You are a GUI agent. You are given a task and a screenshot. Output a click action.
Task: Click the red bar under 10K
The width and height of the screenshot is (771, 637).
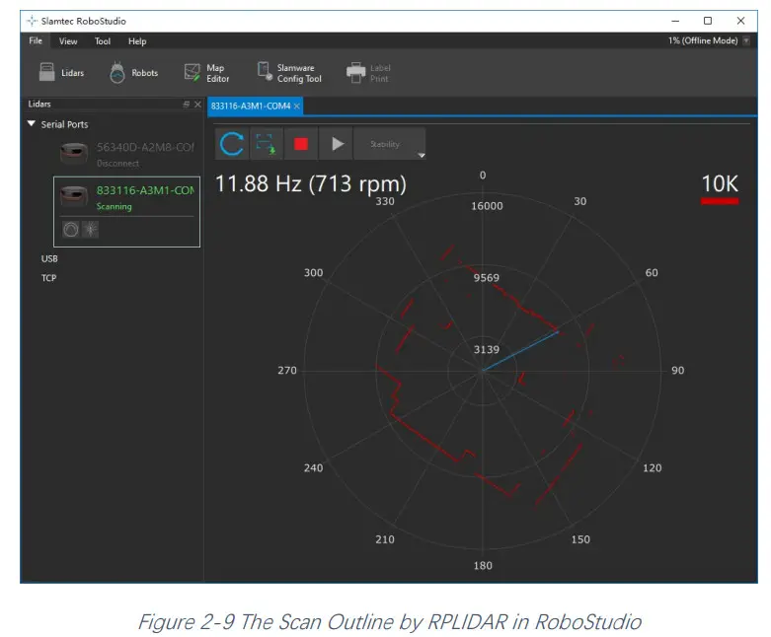[720, 201]
